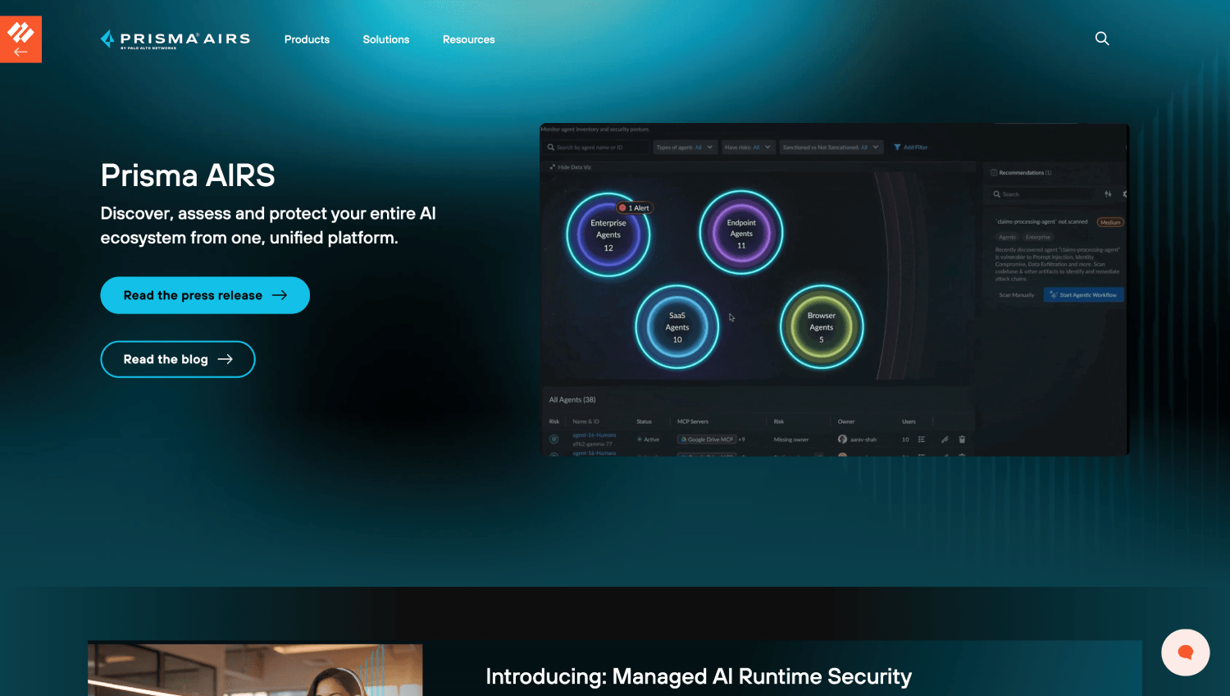This screenshot has width=1230, height=696.
Task: Click the Status column header
Action: pyautogui.click(x=645, y=421)
